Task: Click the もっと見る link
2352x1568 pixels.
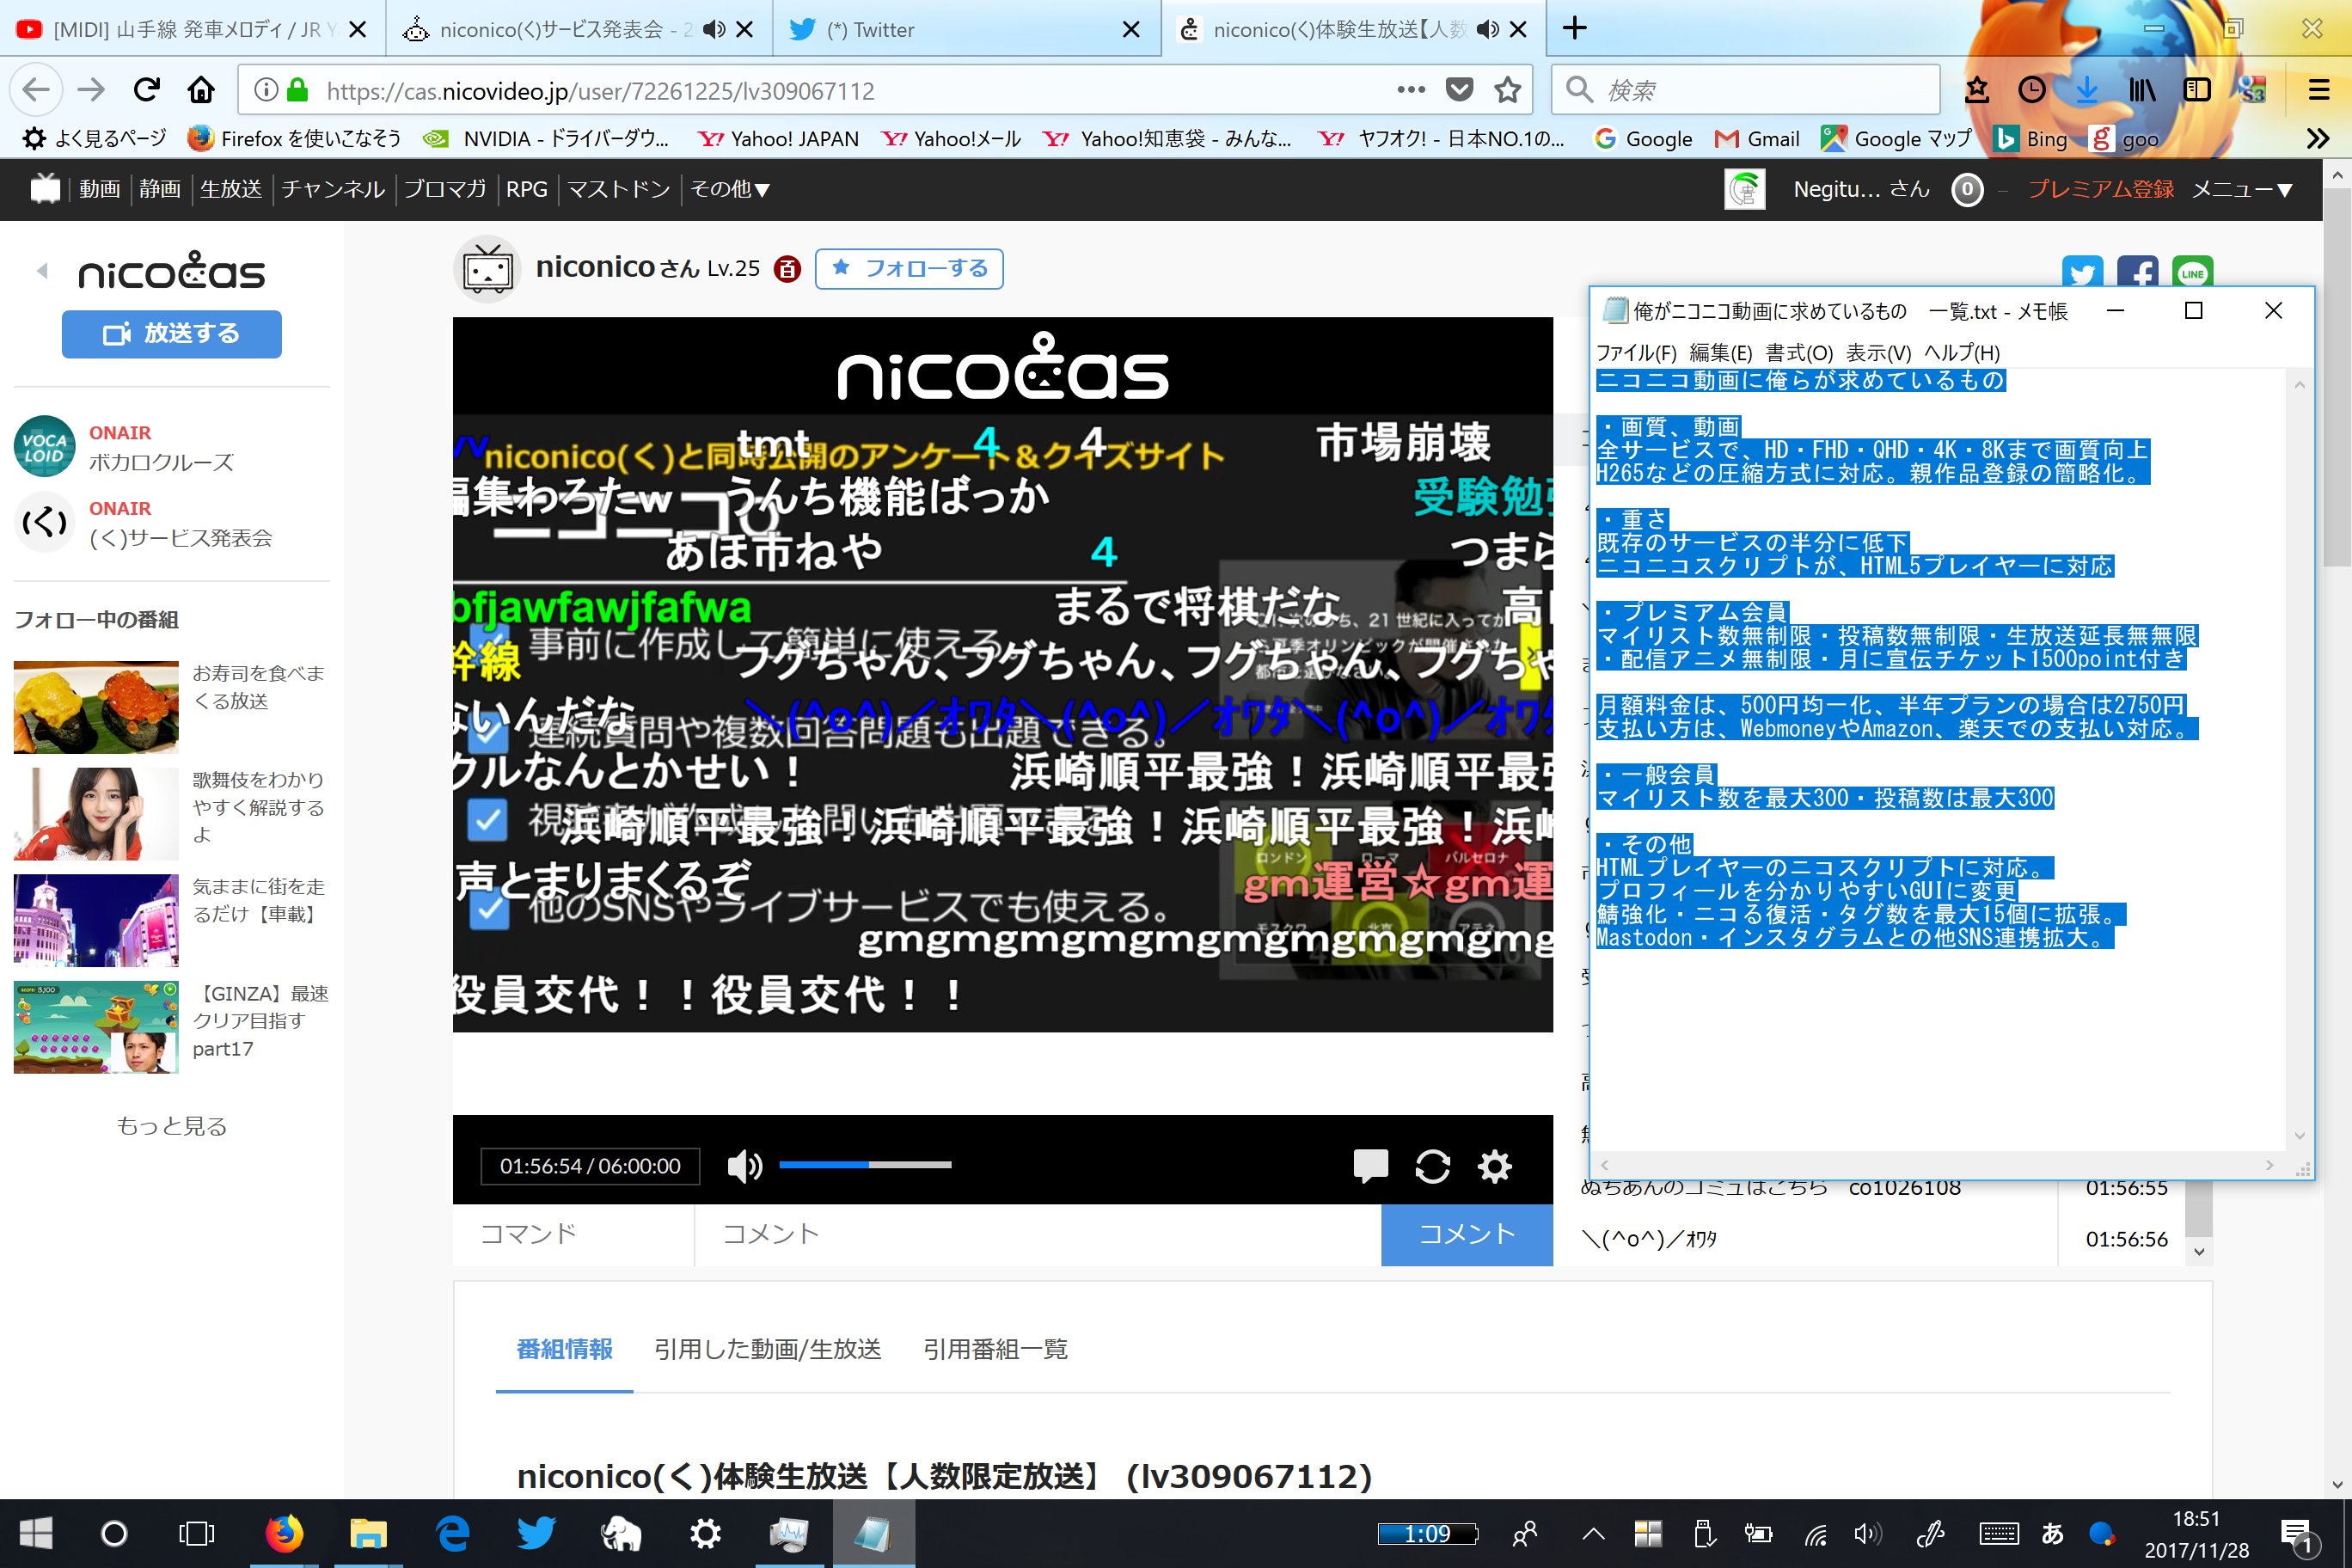Action: pyautogui.click(x=171, y=1126)
